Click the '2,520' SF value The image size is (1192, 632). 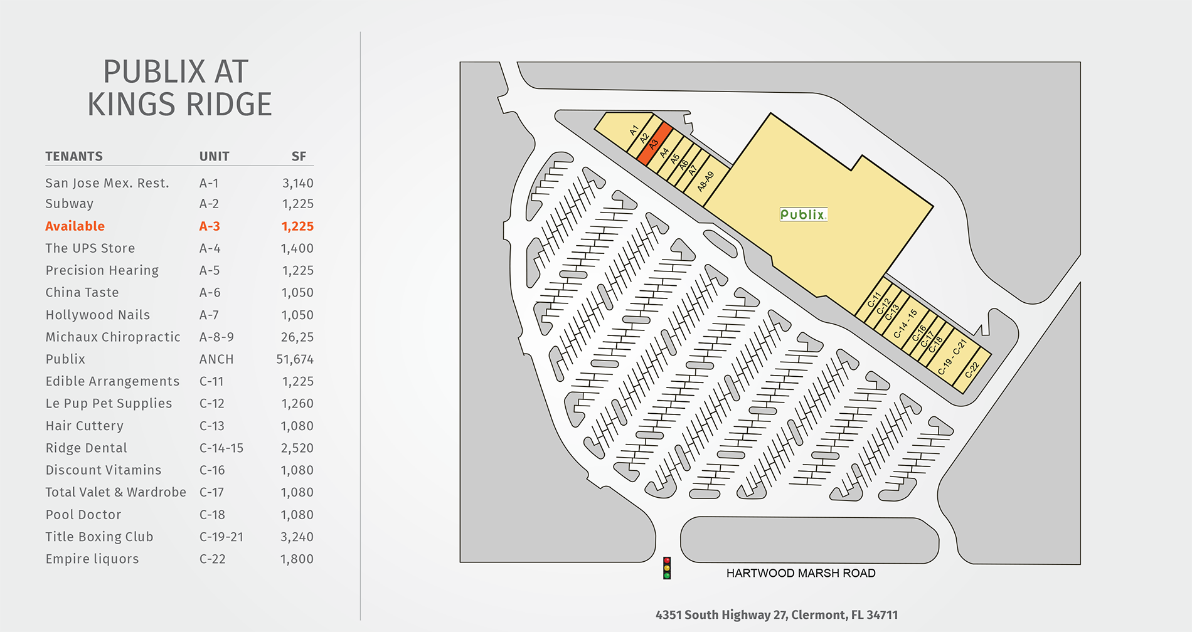297,448
